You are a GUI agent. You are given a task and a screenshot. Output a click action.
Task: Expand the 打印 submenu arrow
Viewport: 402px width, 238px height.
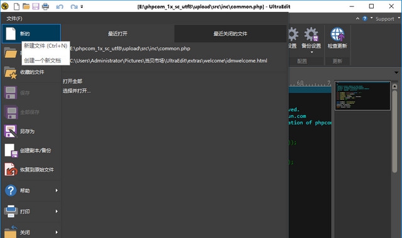(x=57, y=212)
